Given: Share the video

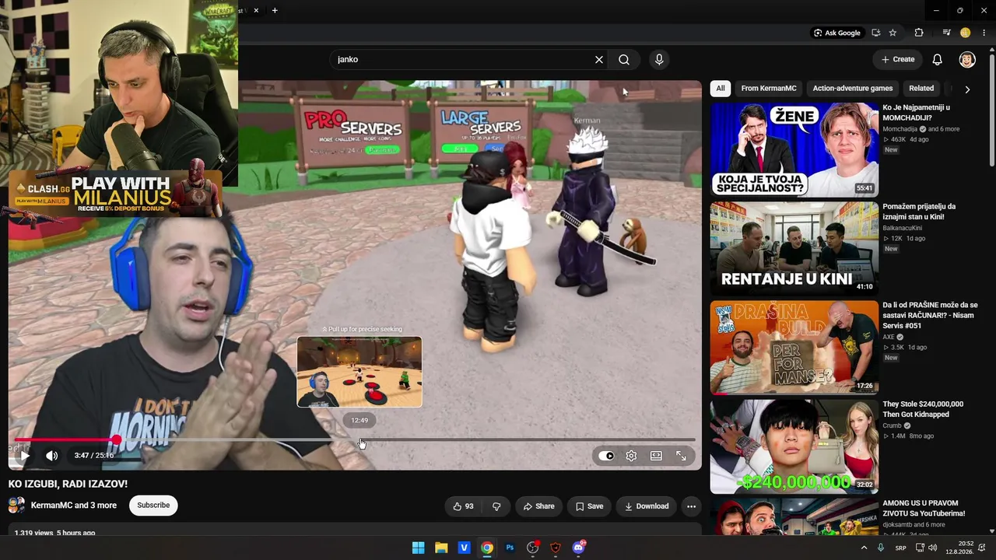Looking at the screenshot, I should tap(538, 506).
